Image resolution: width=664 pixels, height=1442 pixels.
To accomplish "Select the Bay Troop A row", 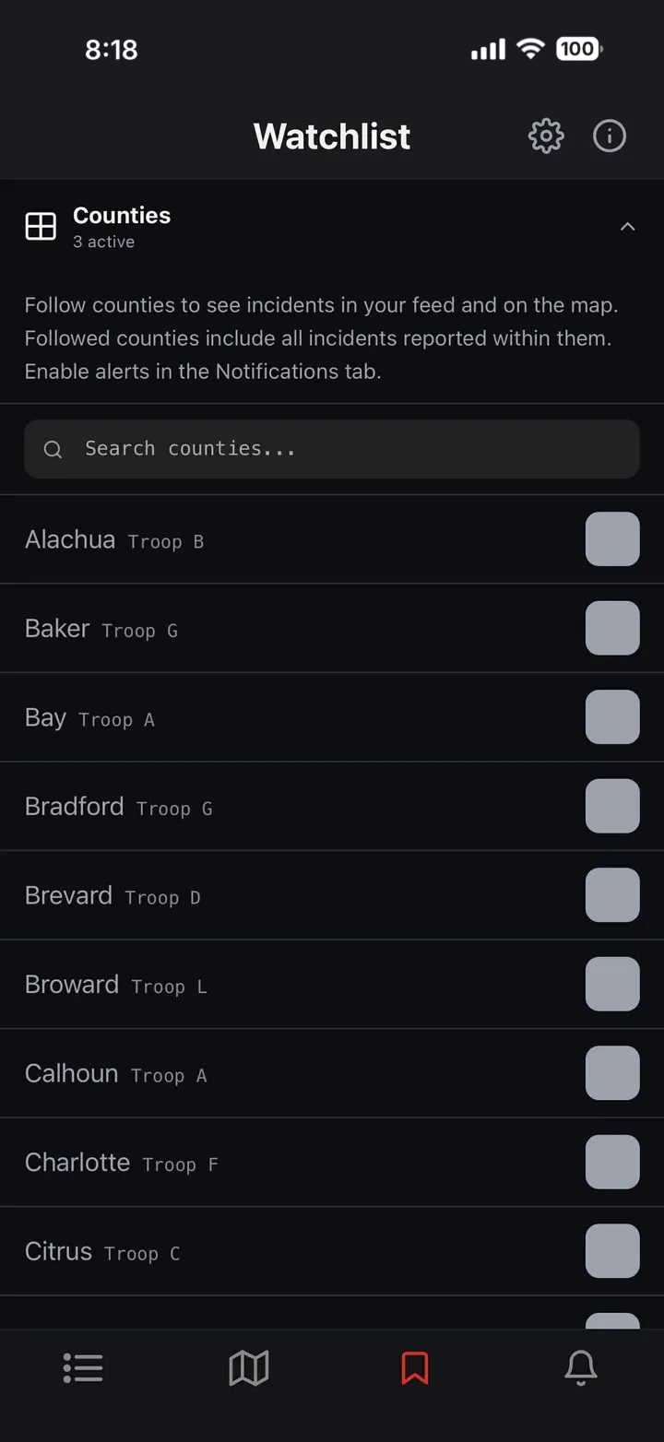I will tap(332, 717).
